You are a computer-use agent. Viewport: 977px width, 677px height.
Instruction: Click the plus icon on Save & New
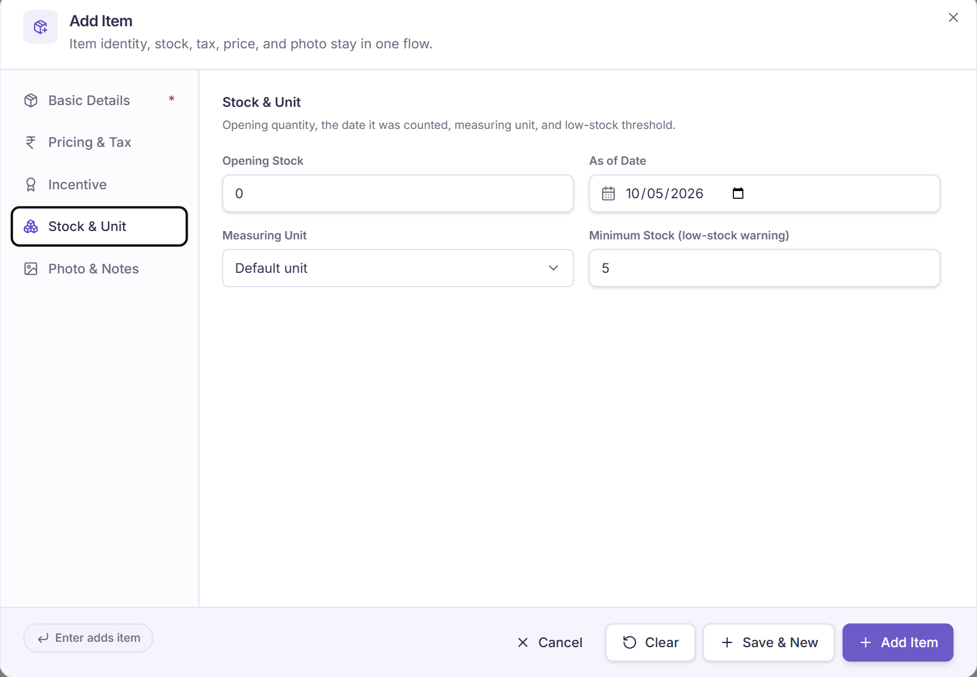(x=727, y=642)
